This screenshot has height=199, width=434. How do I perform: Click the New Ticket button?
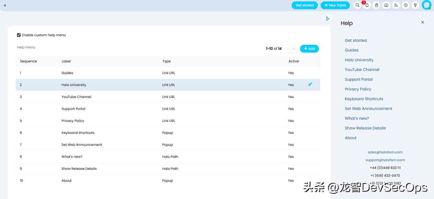335,5
